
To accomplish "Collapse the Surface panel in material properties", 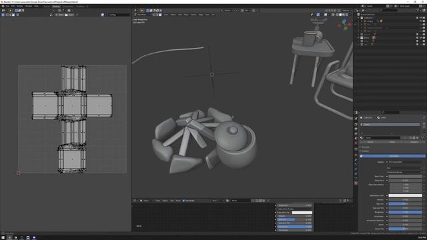I will click(364, 151).
